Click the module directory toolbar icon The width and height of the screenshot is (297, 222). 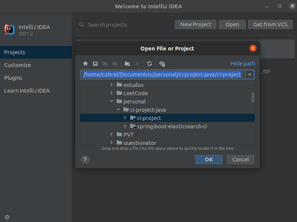[x=115, y=64]
